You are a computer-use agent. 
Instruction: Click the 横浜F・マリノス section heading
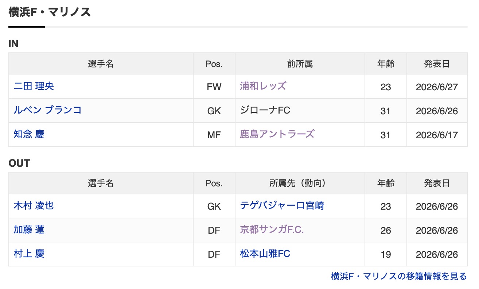(50, 12)
